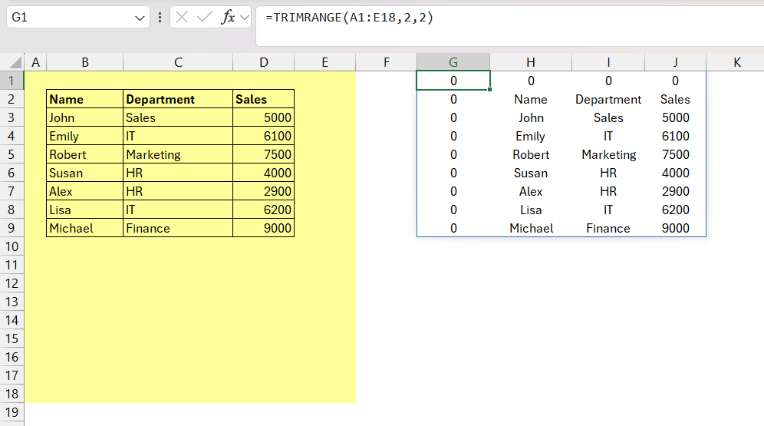The width and height of the screenshot is (764, 426).
Task: Click the three-dot name box handle
Action: pyautogui.click(x=160, y=18)
